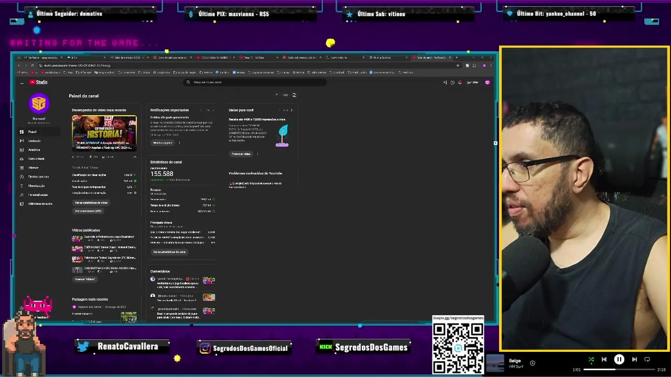Click the RenatoCavallera Twitter badge
Viewport: 671px width, 377px height.
[122, 347]
